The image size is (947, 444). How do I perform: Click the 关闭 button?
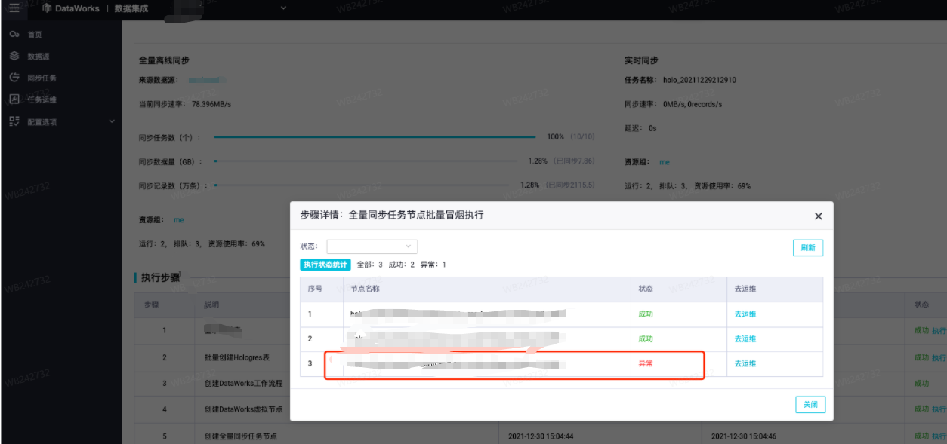810,405
